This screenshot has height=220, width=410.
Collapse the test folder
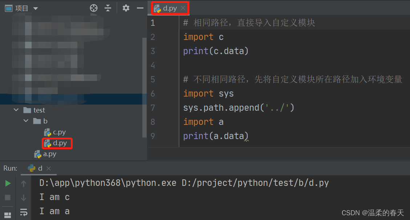(16, 110)
